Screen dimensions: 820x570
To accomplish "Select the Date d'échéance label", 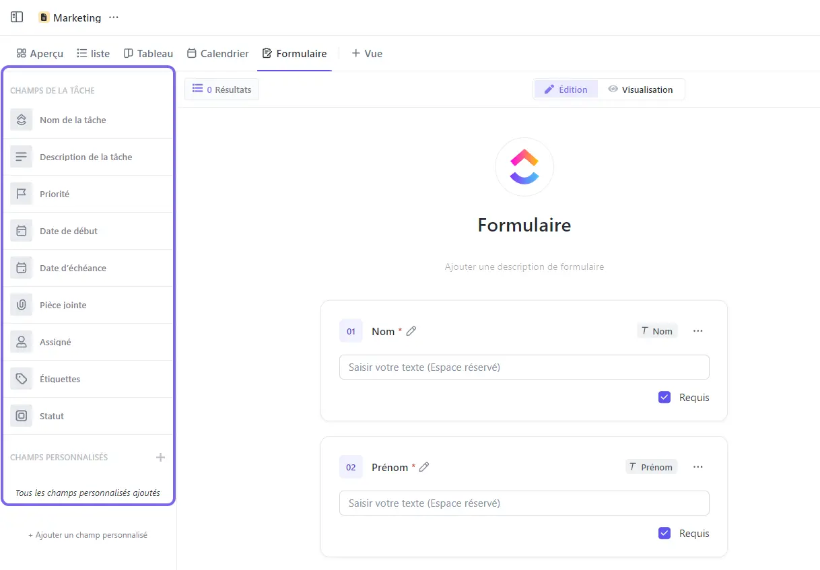I will (x=73, y=268).
